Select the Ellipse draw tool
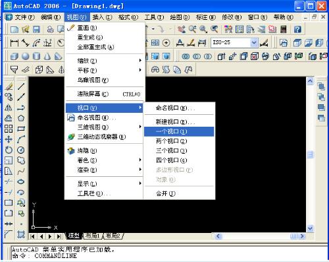The width and height of the screenshot is (329, 262). pos(21,181)
